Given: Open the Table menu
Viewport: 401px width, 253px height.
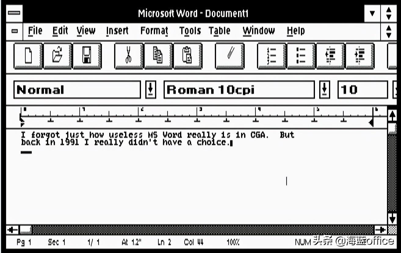Looking at the screenshot, I should (219, 31).
